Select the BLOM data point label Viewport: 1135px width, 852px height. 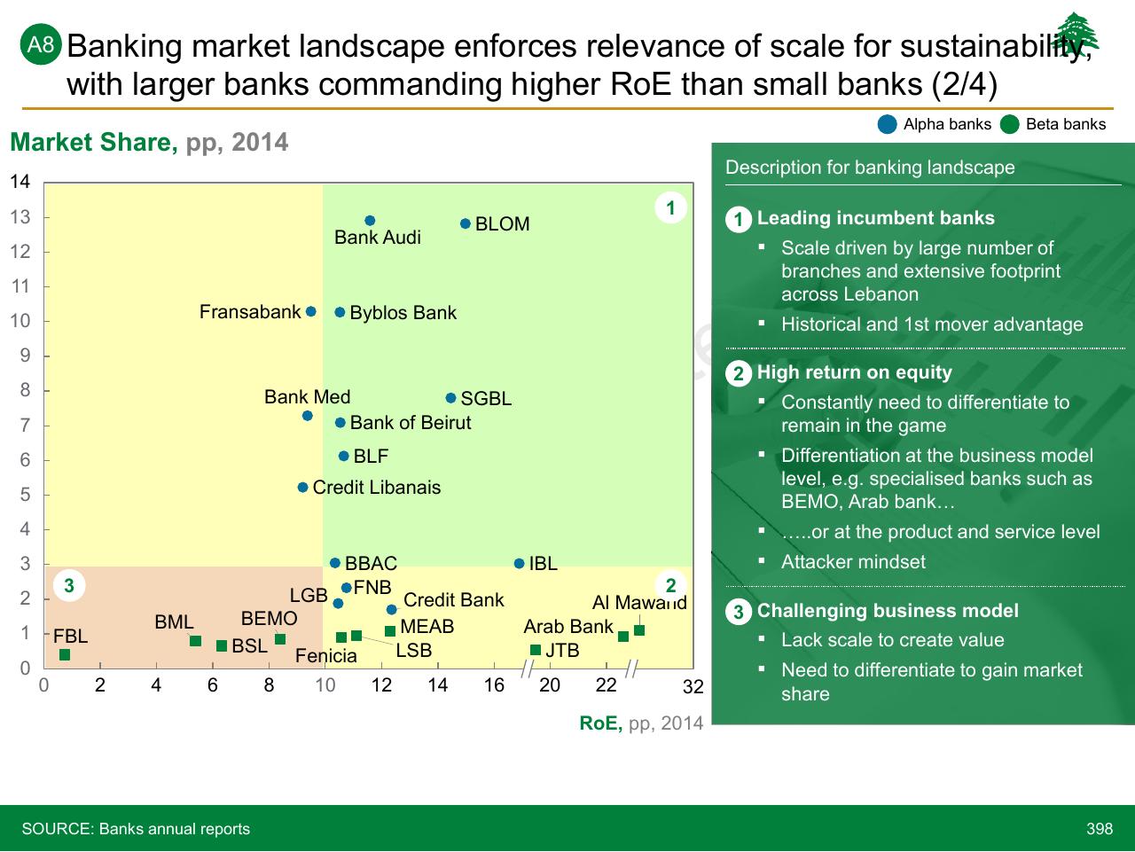pos(502,224)
